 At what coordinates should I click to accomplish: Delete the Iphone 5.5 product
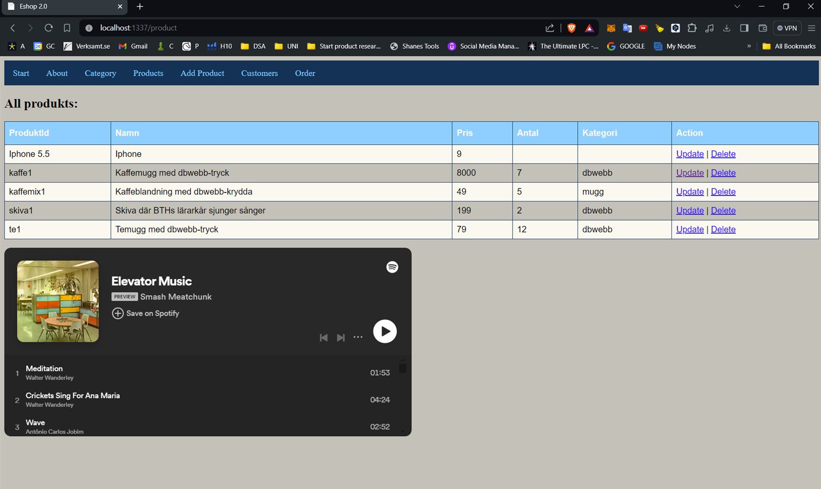[x=723, y=154]
